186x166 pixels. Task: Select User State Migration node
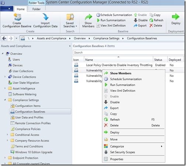click(26, 83)
